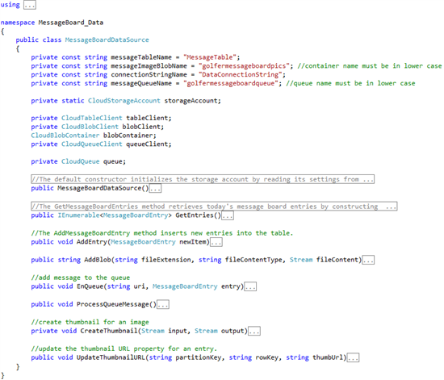Click the fileExtension parameter in AddBlob

pos(166,260)
